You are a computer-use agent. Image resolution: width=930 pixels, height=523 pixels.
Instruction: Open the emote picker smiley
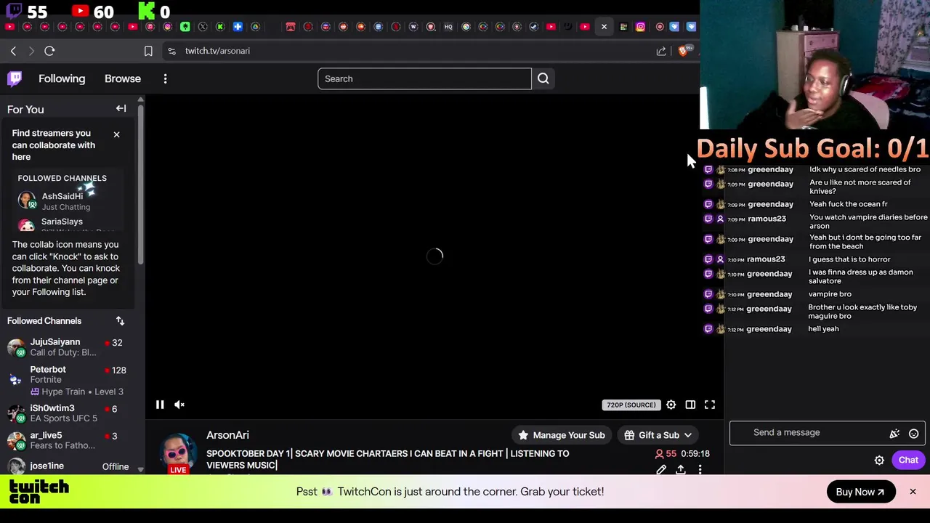[x=913, y=434]
